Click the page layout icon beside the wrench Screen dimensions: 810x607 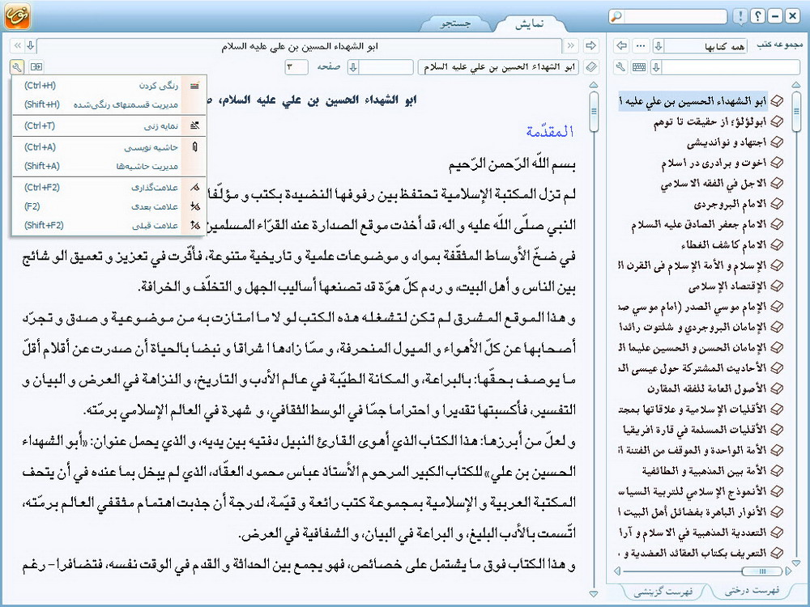pyautogui.click(x=36, y=67)
